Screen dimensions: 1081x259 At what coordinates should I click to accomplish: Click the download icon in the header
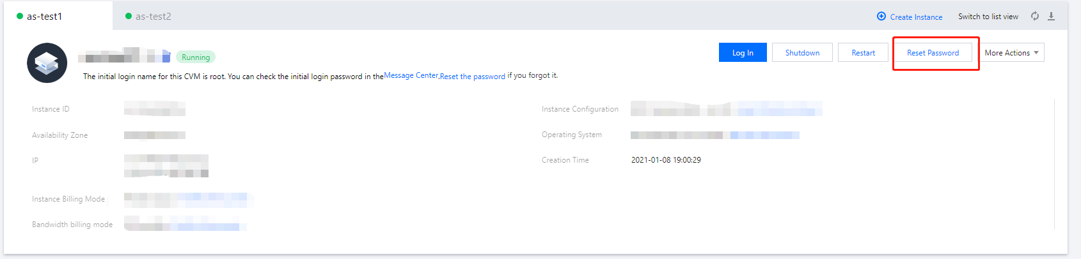coord(1051,17)
